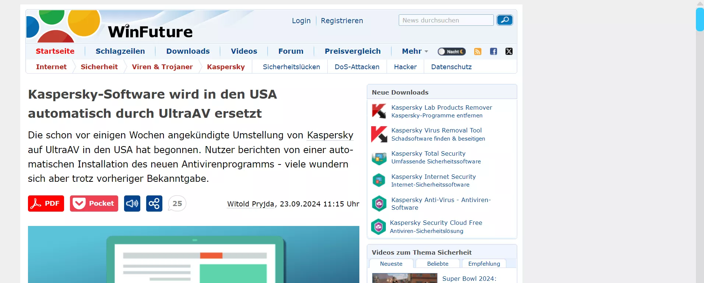Select the Sicherheit breadcrumb
The height and width of the screenshot is (283, 704).
click(99, 67)
